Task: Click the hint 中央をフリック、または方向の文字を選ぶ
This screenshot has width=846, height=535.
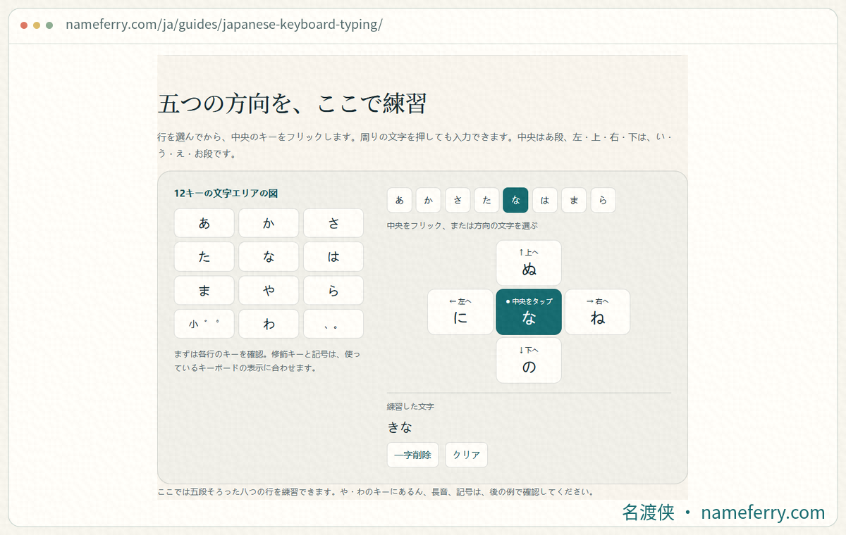Action: click(462, 226)
